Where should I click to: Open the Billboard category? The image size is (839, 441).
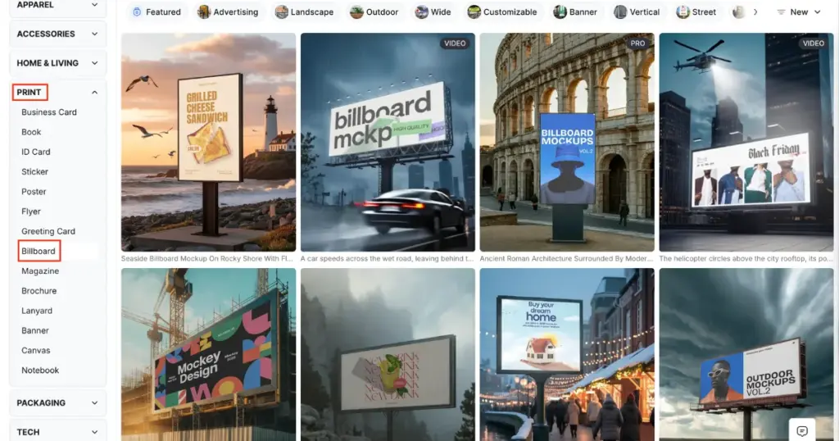(x=39, y=251)
